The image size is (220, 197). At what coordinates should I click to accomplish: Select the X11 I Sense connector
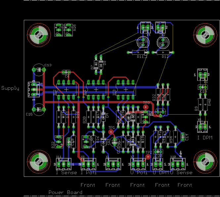(64, 164)
